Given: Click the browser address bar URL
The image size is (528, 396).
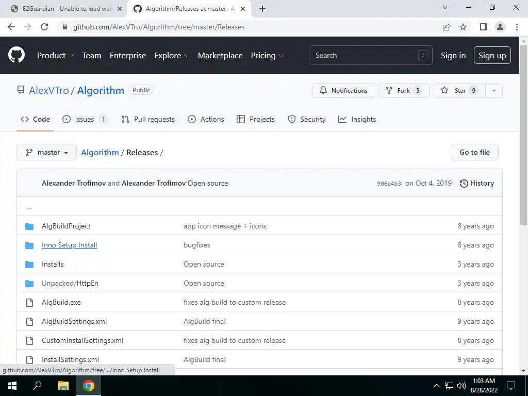Looking at the screenshot, I should pos(159,27).
